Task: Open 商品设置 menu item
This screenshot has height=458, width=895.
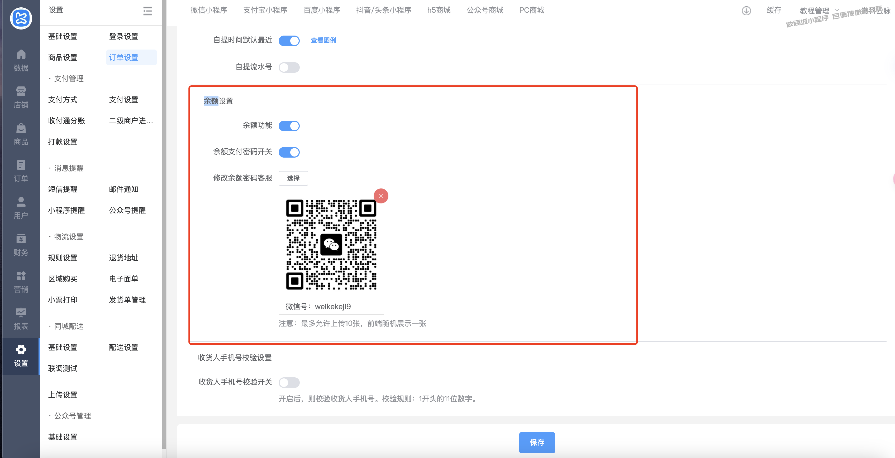Action: tap(63, 57)
